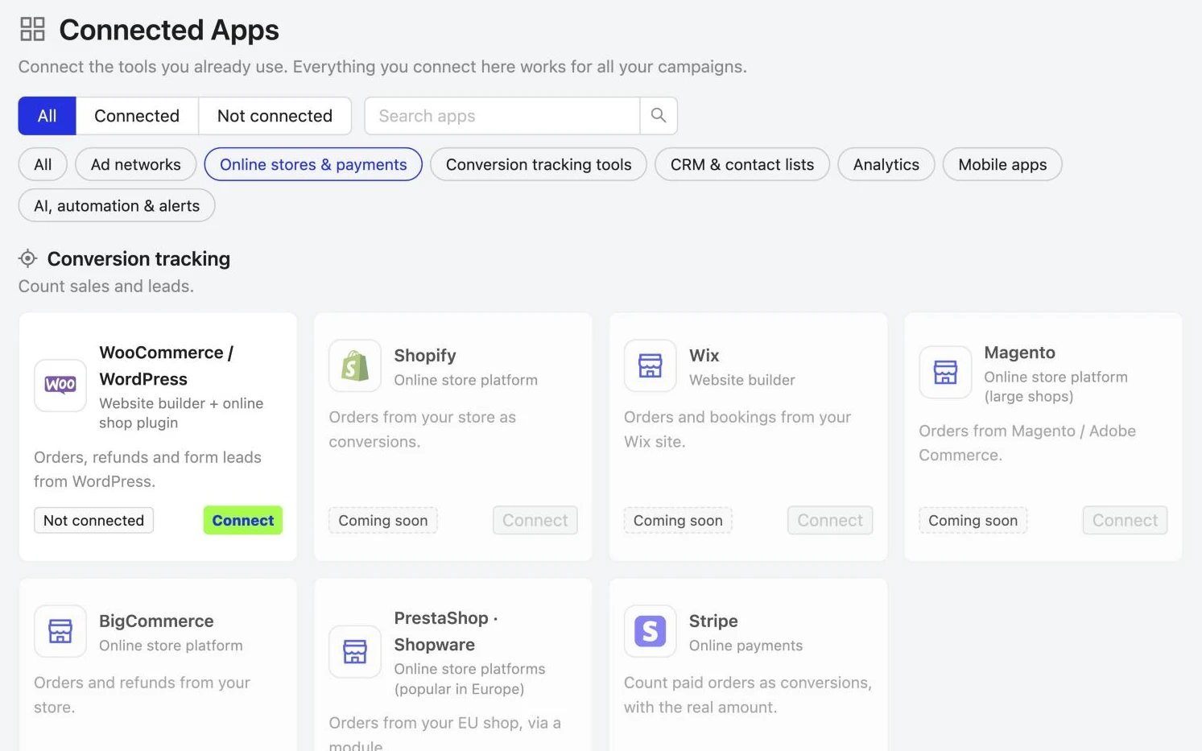Click the Conversion tracking section heading
Screen dimensions: 1202x751
[138, 258]
